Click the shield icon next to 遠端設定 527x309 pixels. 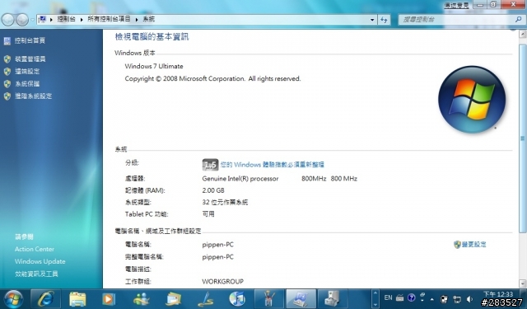click(x=7, y=72)
